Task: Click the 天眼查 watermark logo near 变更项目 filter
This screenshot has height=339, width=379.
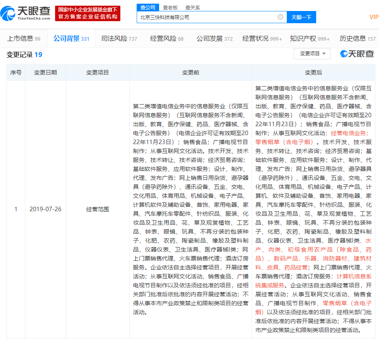Action: (x=357, y=53)
